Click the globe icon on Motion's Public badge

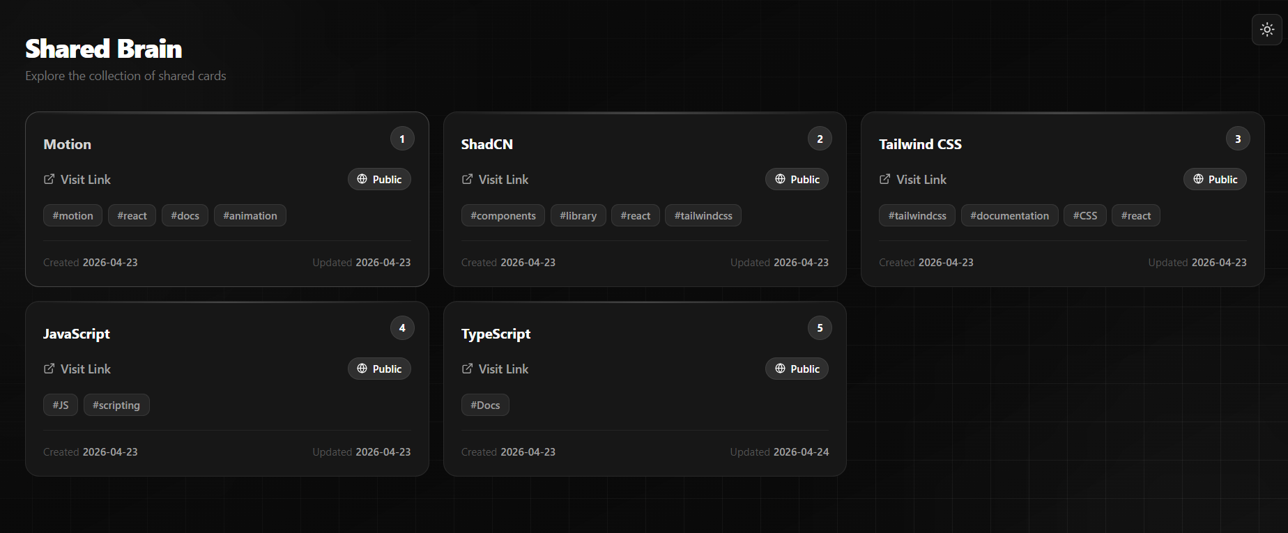(362, 179)
